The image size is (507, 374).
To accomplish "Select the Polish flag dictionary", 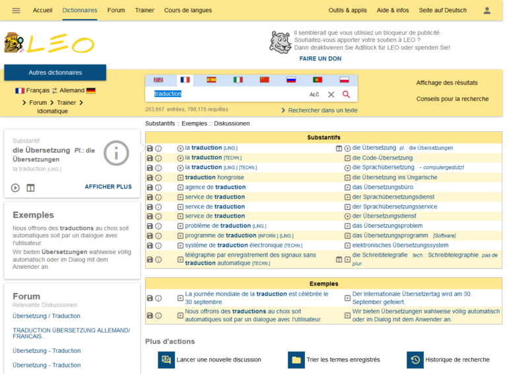I will click(x=344, y=80).
